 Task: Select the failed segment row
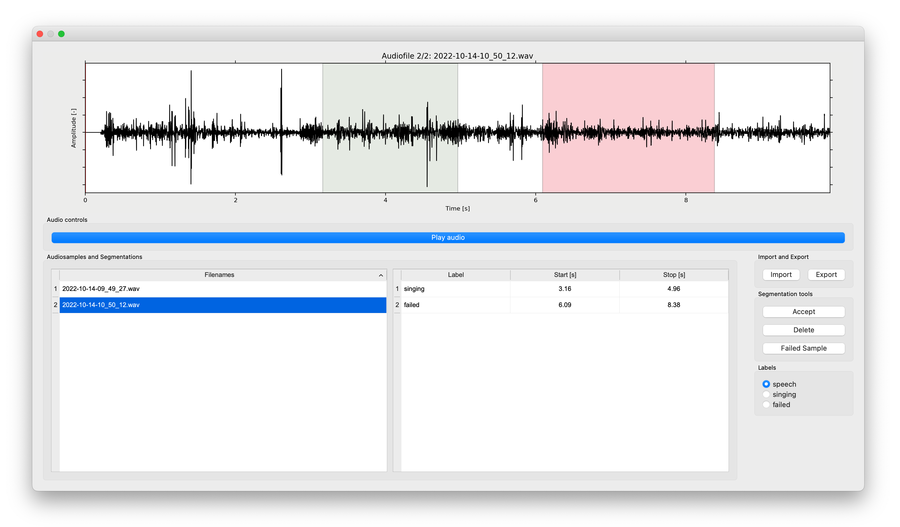(x=500, y=305)
